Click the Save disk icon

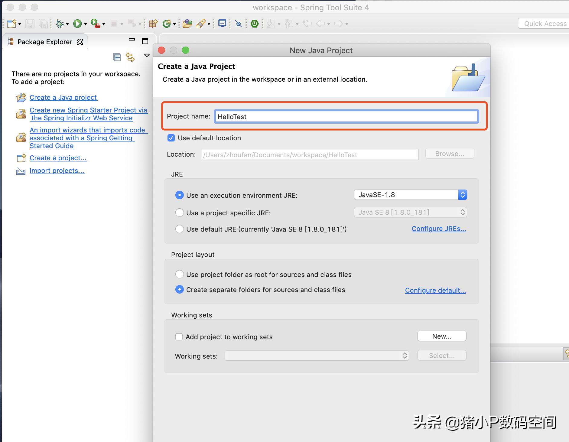pyautogui.click(x=30, y=24)
